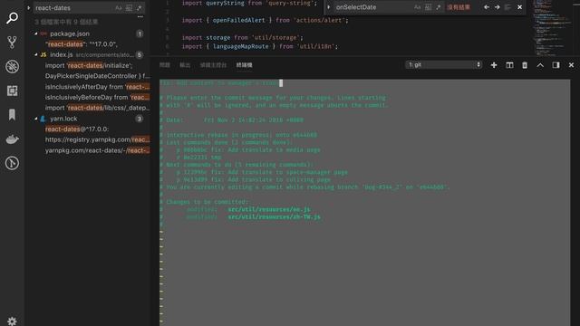The height and width of the screenshot is (326, 580).
Task: Close the bottom terminal panel
Action: 571,65
